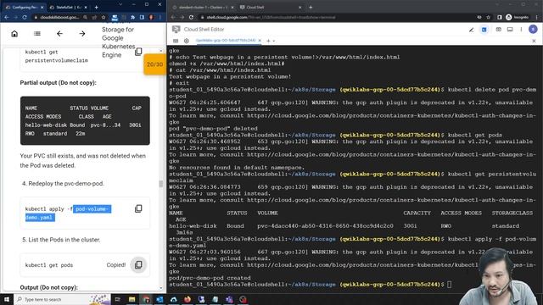Reload the Cloud Shell page

click(x=191, y=17)
